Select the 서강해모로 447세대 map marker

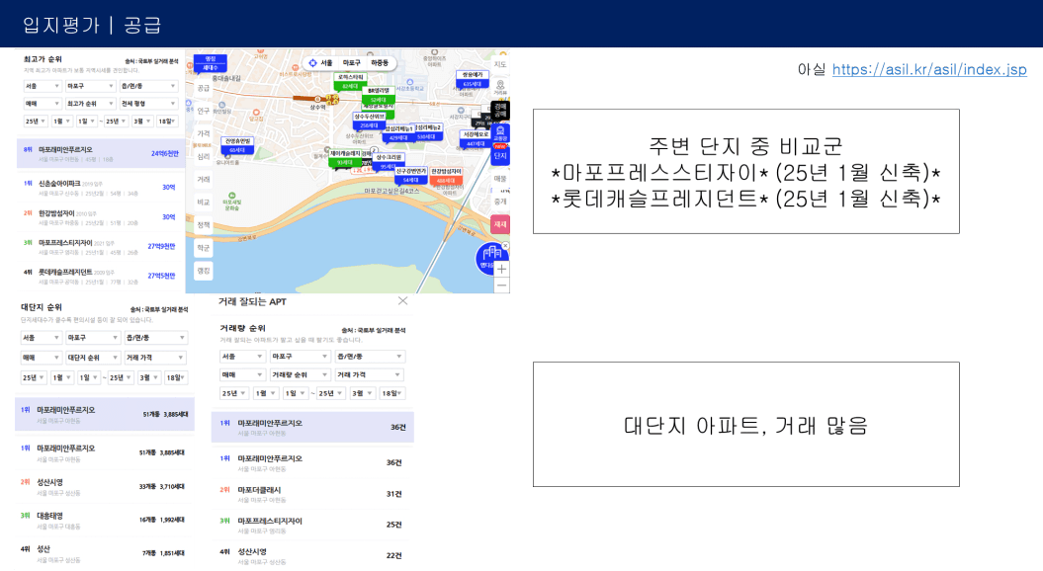pyautogui.click(x=475, y=139)
